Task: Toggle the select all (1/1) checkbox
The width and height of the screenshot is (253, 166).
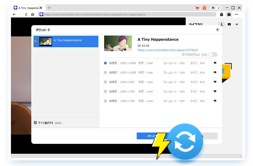Action: point(36,123)
